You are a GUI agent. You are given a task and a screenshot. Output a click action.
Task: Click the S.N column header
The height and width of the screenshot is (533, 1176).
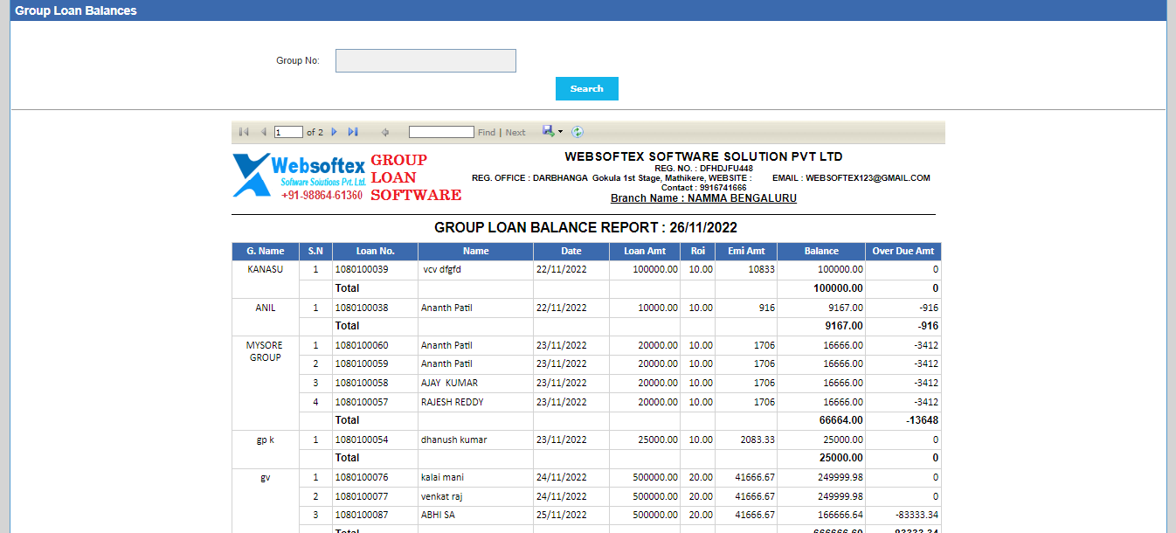[x=315, y=251]
